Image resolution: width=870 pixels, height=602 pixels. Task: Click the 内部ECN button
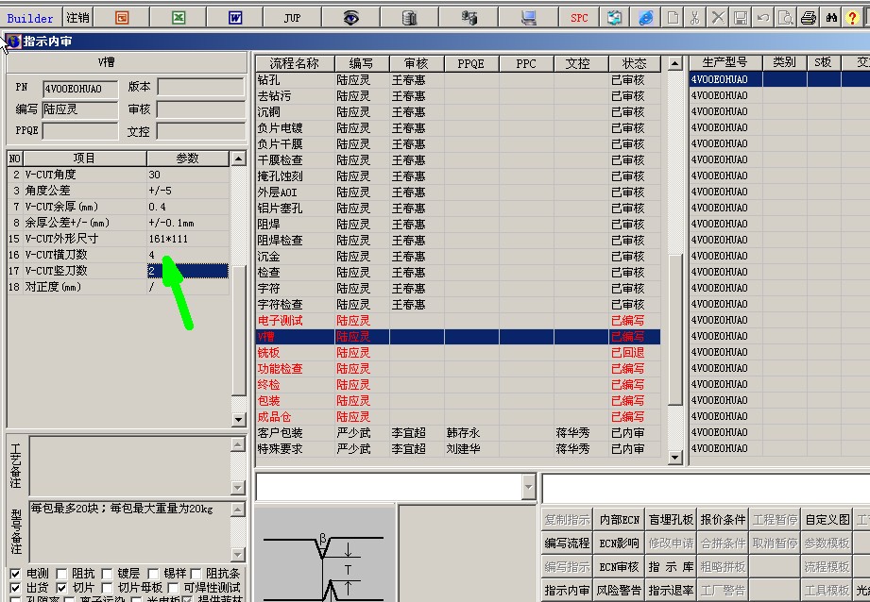coord(620,520)
